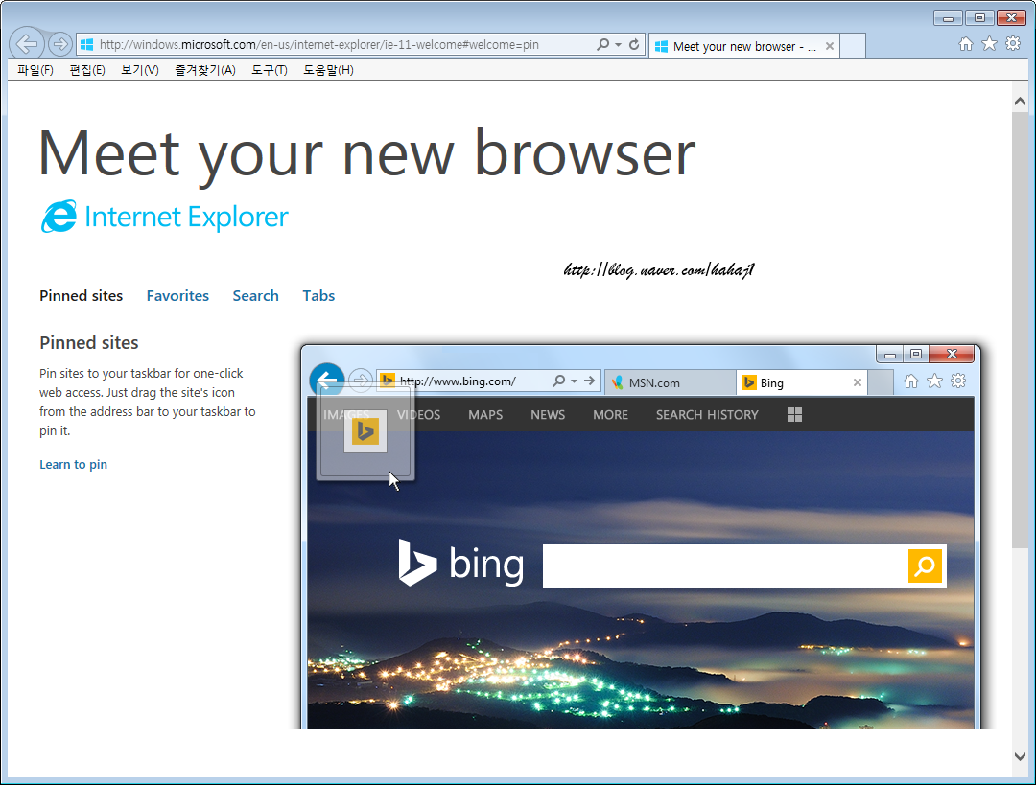Switch to the Search section

(256, 296)
